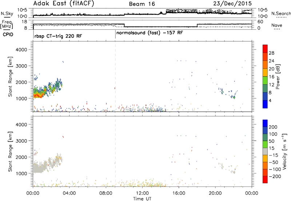The height and width of the screenshot is (201, 291).
Task: Click the '12:00' time tick label
Action: point(142,193)
